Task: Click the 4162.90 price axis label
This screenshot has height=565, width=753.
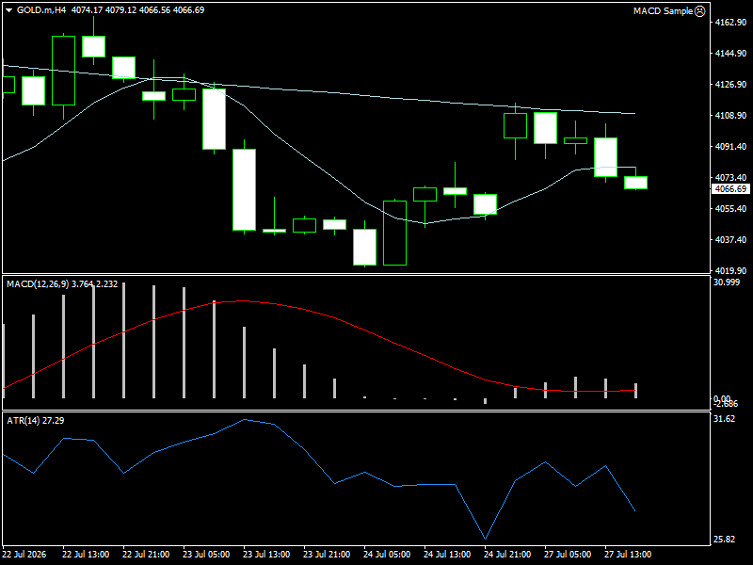Action: tap(731, 22)
